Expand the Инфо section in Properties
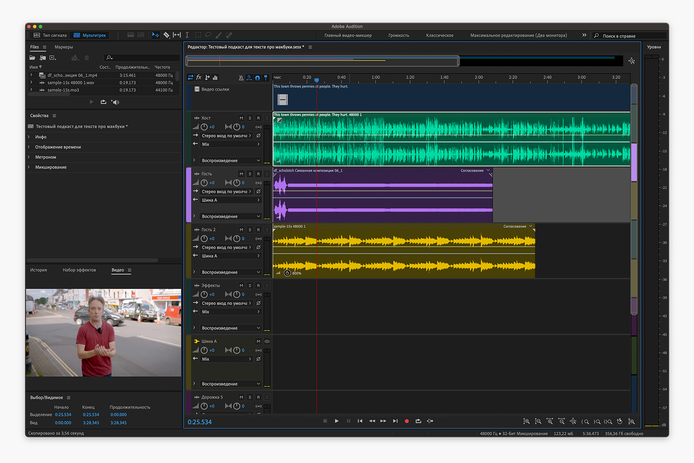The image size is (694, 463). coord(29,137)
